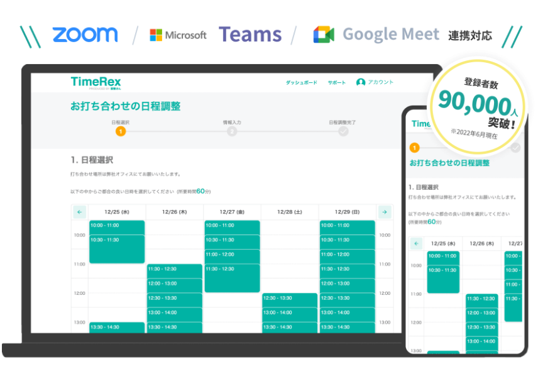
Task: Select 12/29 (日) 11:00 - 12:00 slot
Action: click(347, 256)
